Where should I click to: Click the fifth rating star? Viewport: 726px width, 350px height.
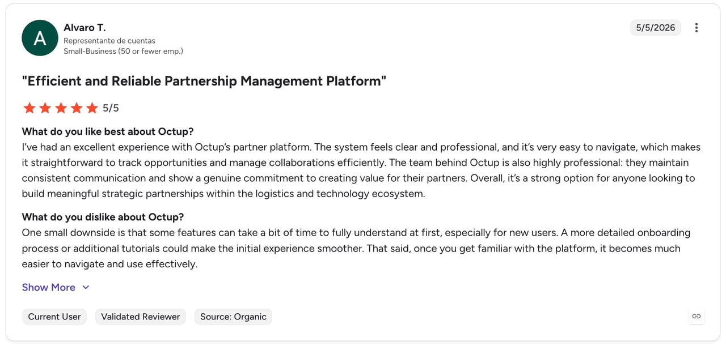pos(92,108)
